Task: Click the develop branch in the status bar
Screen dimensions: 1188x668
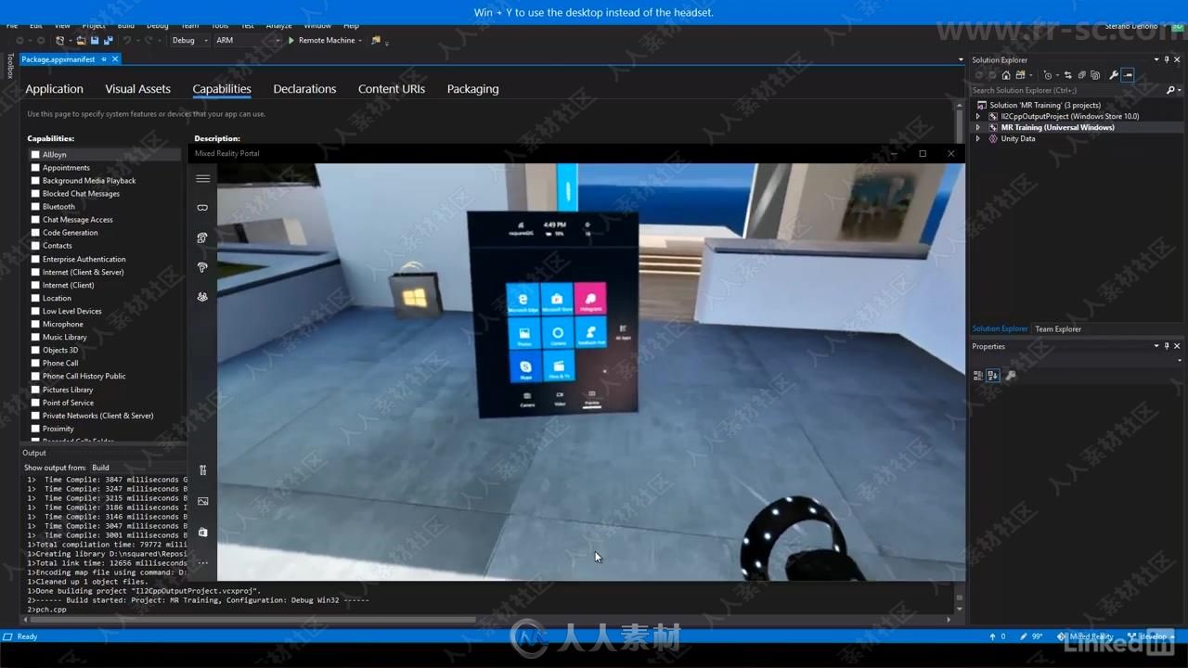Action: tap(1150, 636)
